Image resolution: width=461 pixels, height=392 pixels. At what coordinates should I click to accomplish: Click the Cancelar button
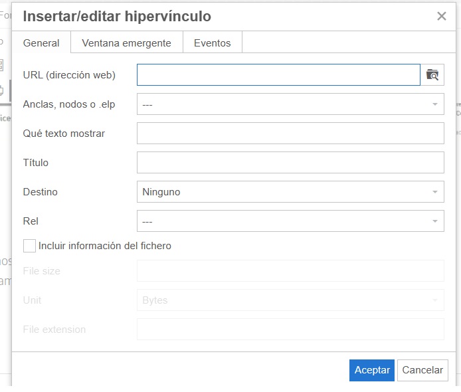[422, 370]
